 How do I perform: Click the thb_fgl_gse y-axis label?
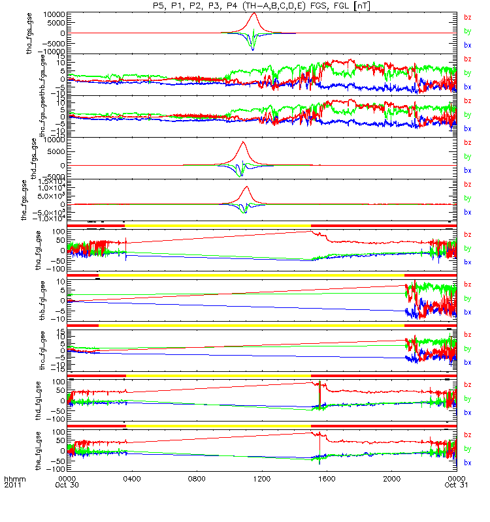42,301
